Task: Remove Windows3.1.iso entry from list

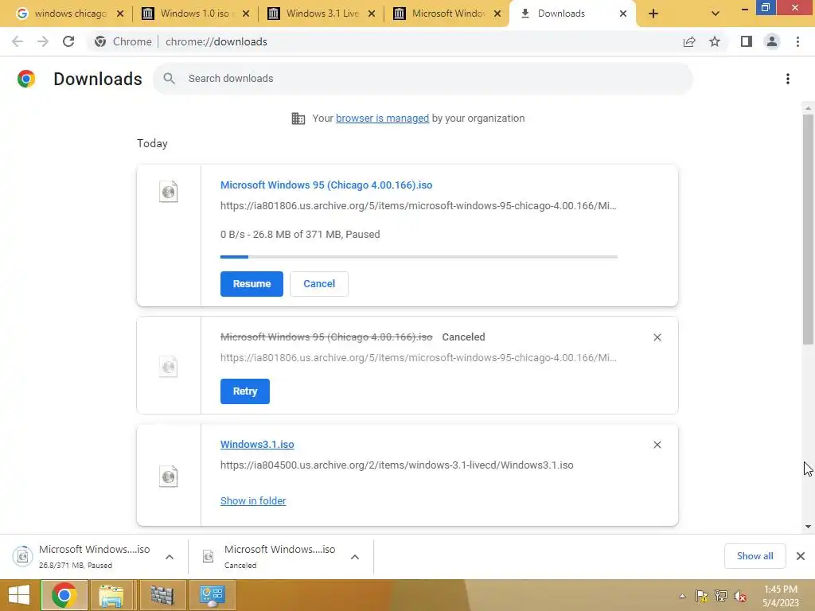Action: 657,445
